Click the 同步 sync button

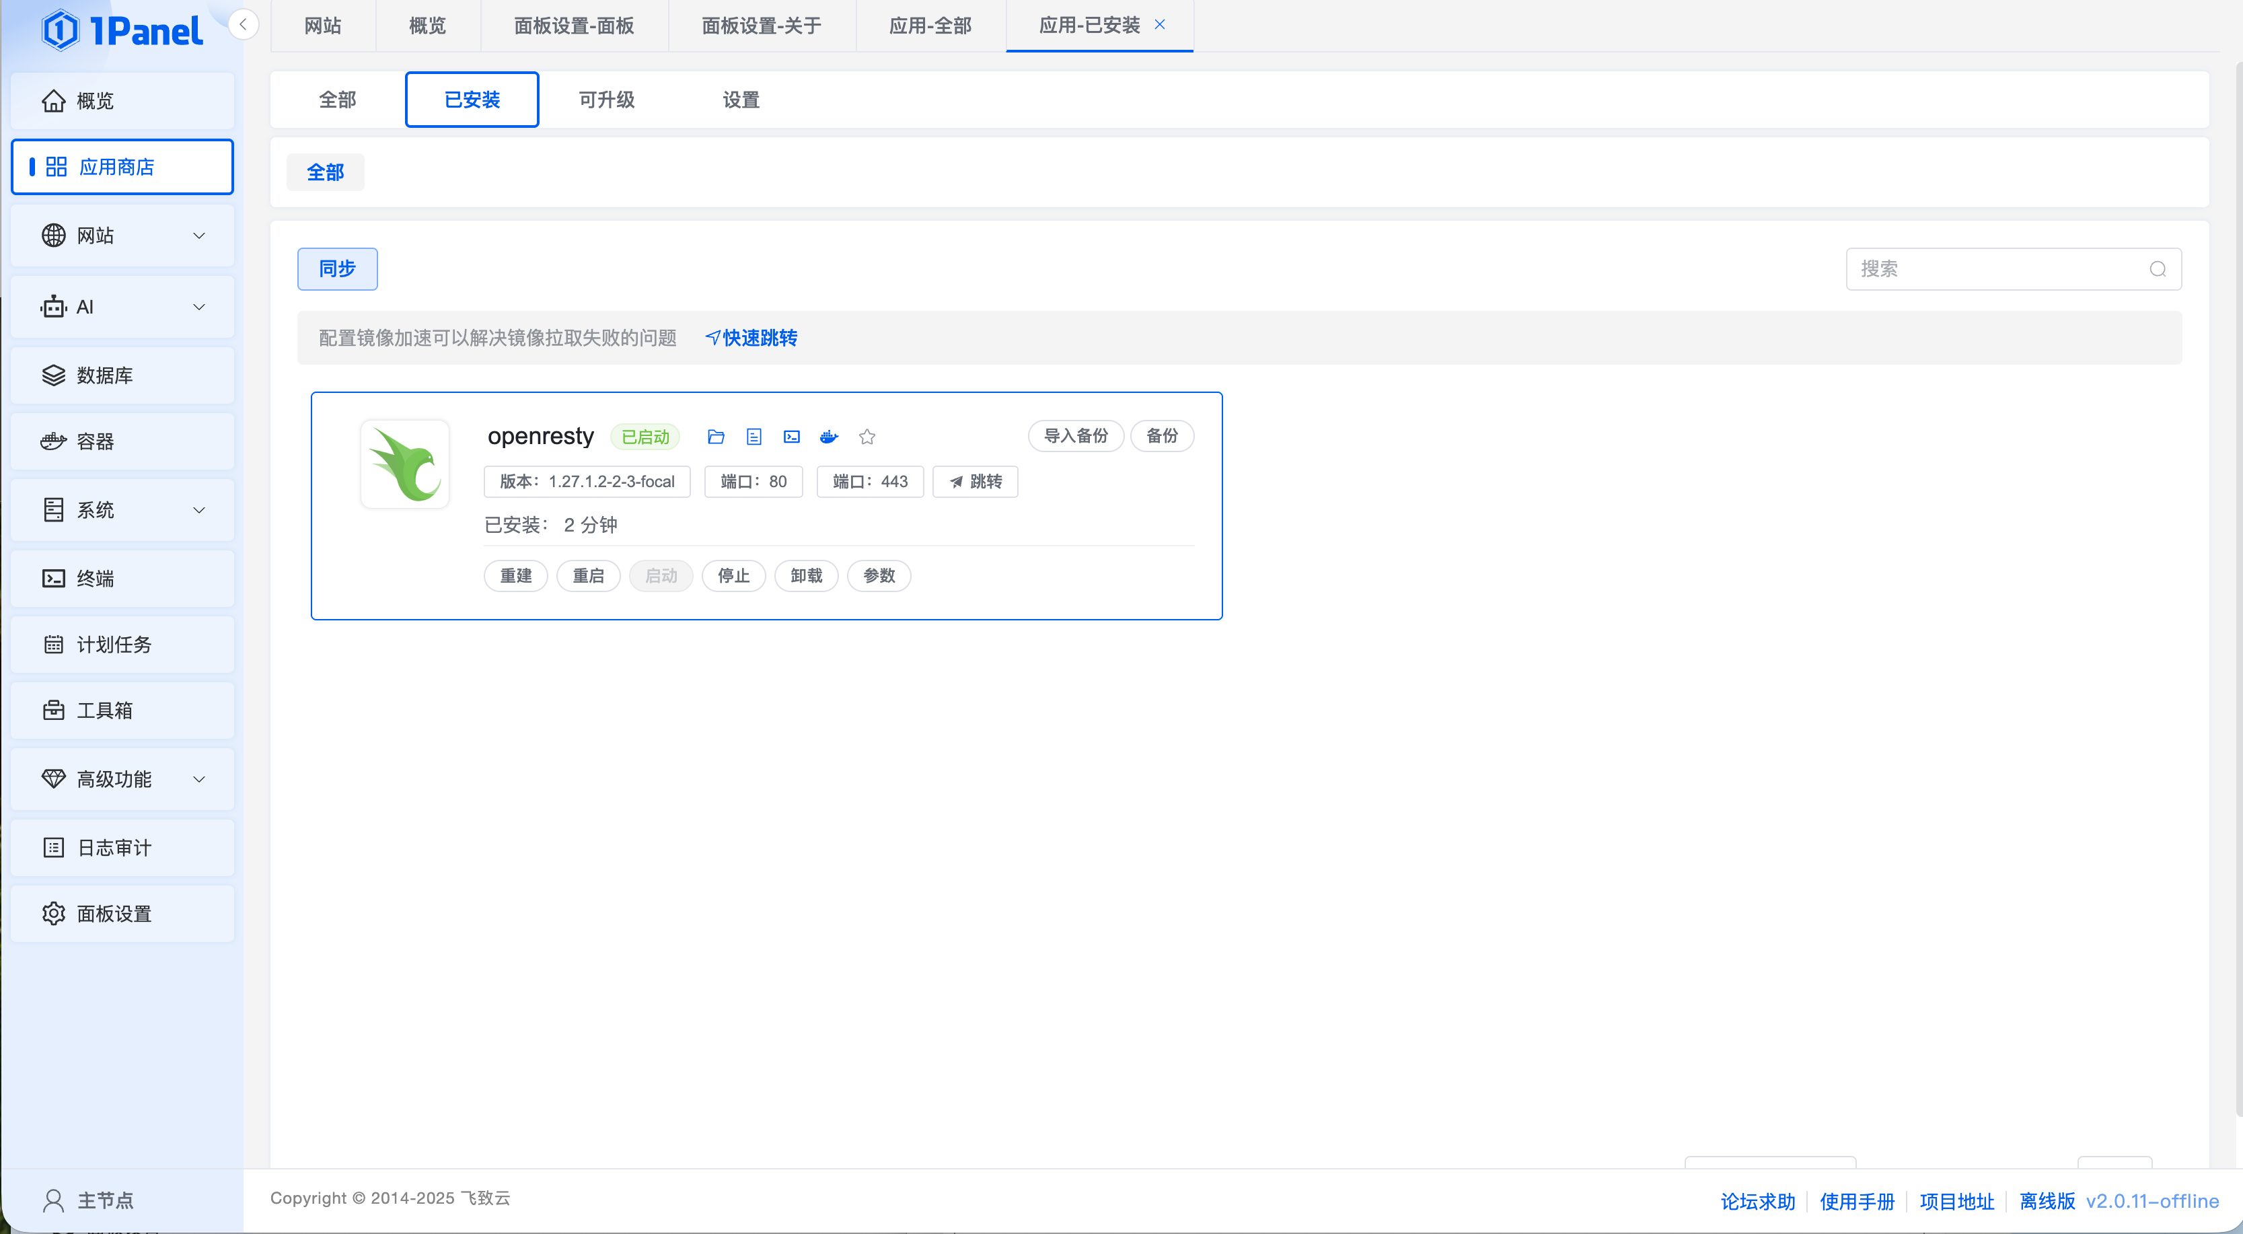coord(337,269)
